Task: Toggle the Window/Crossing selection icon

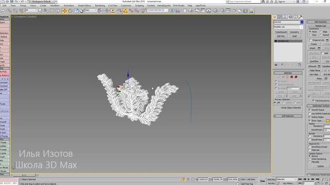Action: point(58,10)
